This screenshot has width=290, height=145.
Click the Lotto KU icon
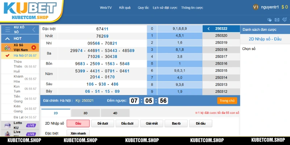click(7, 125)
